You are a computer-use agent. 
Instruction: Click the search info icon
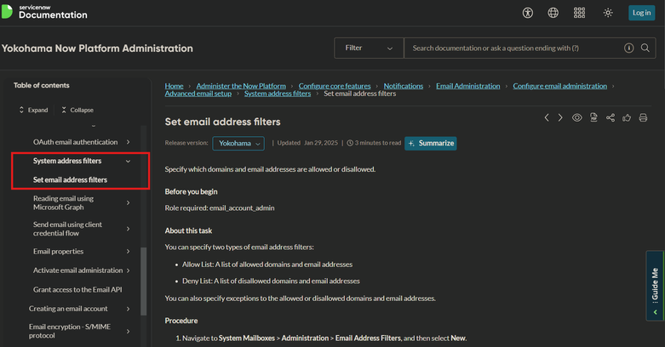click(x=629, y=48)
